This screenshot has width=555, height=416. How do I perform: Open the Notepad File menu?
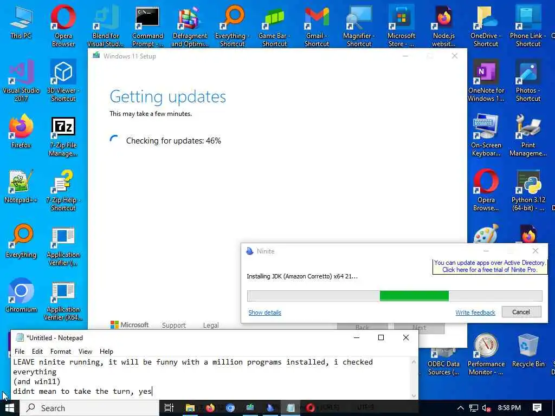(x=20, y=351)
